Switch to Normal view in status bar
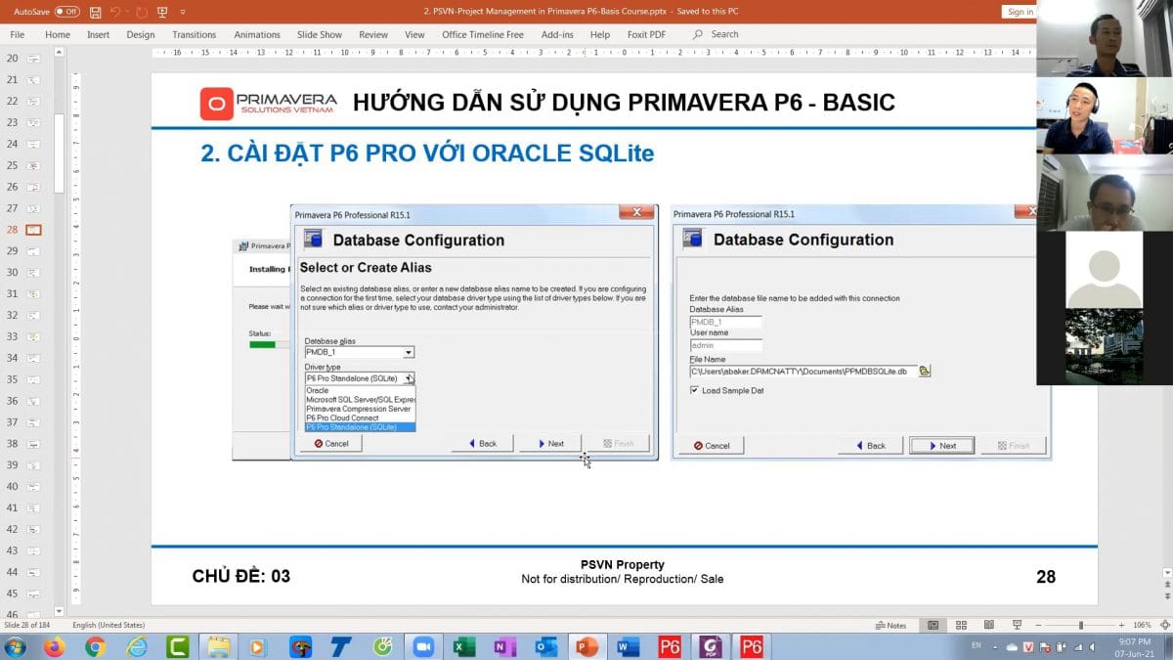The width and height of the screenshot is (1173, 660). (x=934, y=625)
